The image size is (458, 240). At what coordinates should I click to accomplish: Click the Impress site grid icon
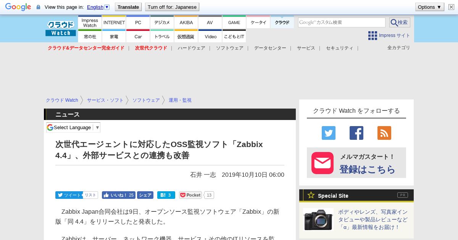coord(373,35)
